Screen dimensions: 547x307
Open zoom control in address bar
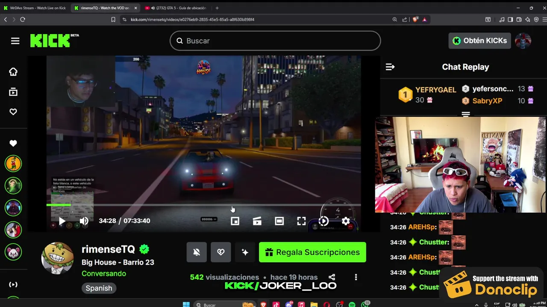tap(395, 20)
